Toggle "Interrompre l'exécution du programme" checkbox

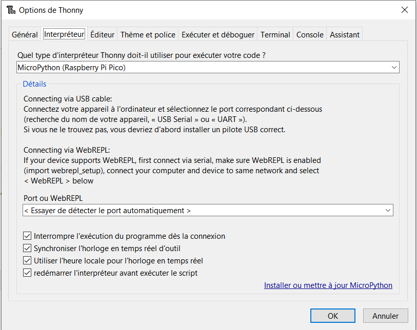[28, 236]
